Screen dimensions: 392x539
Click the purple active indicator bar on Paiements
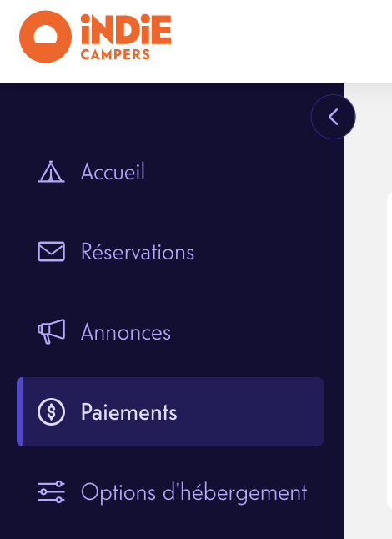tap(20, 412)
